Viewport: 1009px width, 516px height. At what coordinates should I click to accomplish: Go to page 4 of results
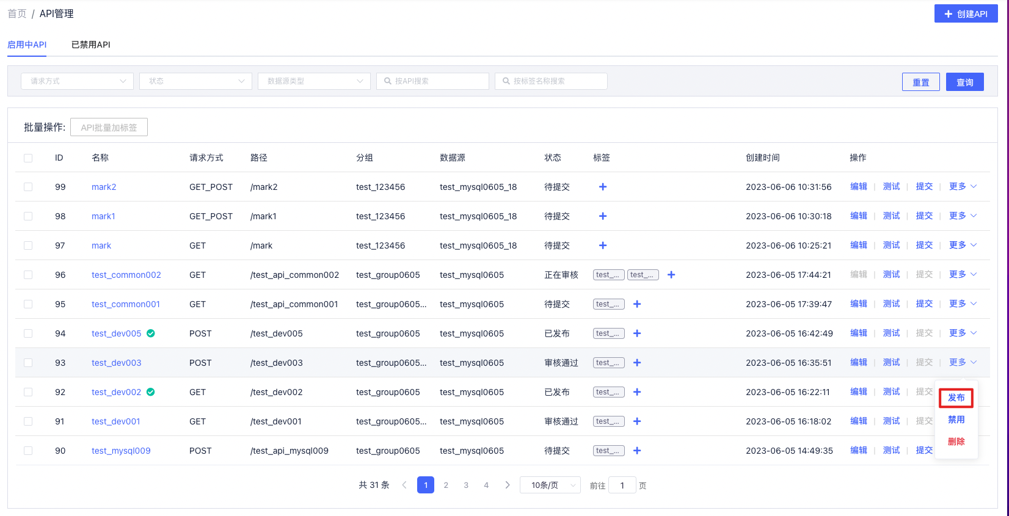pos(486,485)
